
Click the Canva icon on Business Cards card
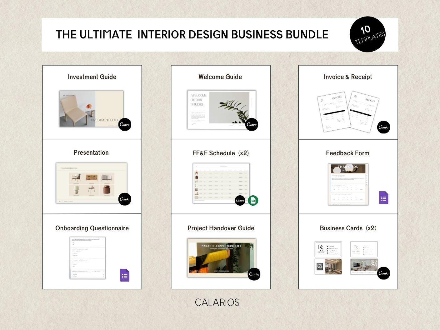[x=383, y=273]
